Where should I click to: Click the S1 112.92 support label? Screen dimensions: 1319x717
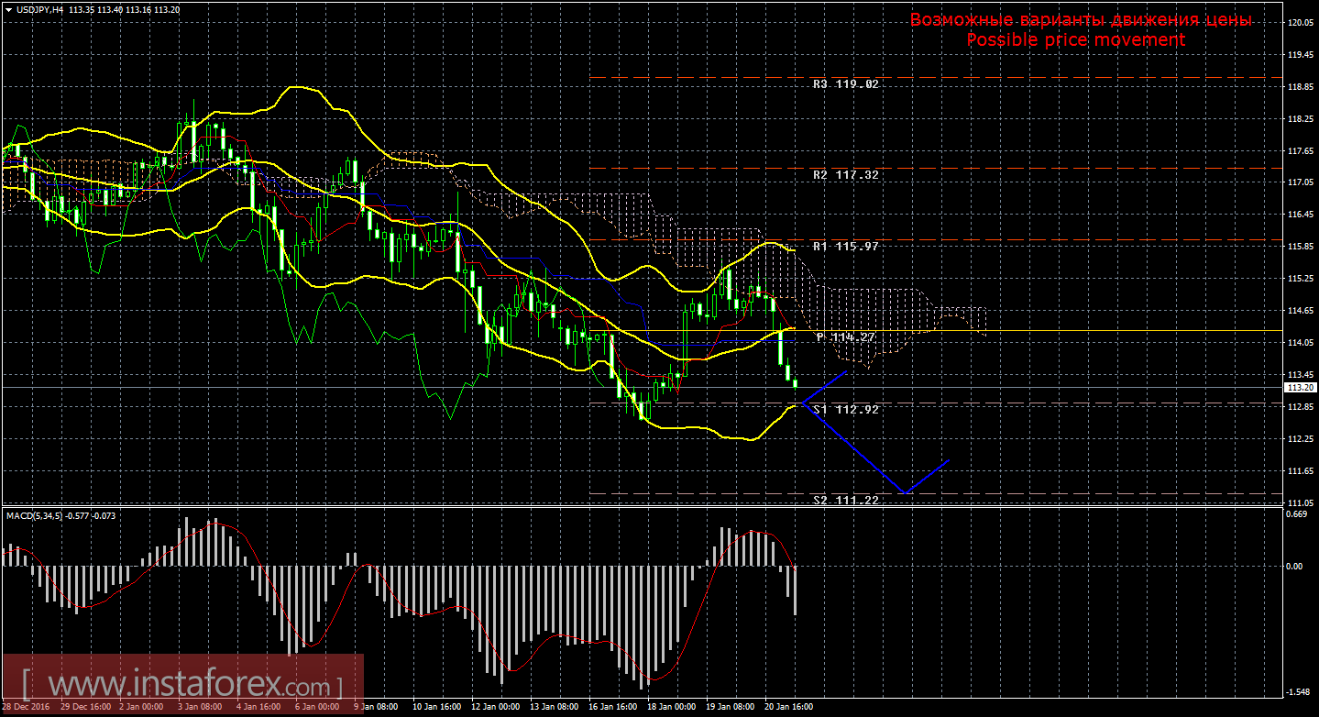click(845, 410)
